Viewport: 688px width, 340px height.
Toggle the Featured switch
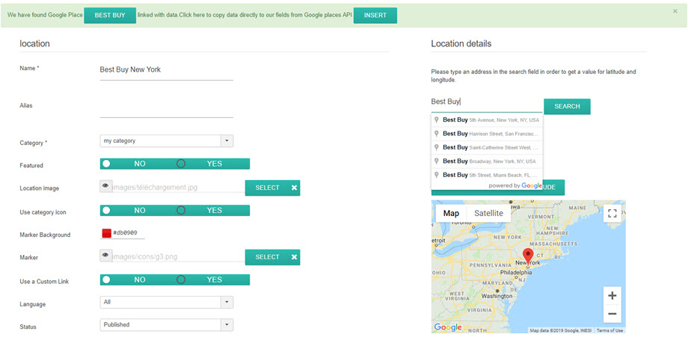175,164
